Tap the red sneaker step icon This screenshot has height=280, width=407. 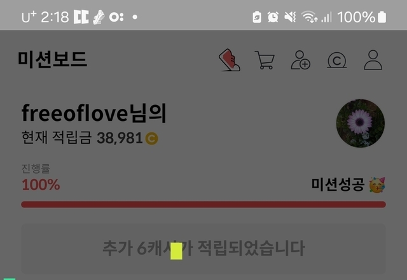pos(229,60)
